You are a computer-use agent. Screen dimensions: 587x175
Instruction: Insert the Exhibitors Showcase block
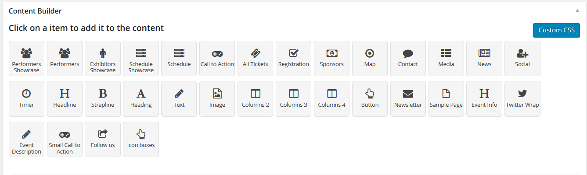pos(103,58)
